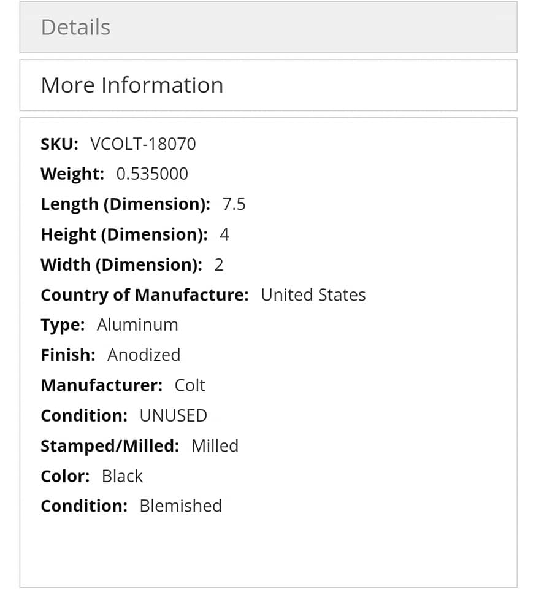Click the weight value 0.535000
Viewport: 536px width, 589px height.
[152, 174]
